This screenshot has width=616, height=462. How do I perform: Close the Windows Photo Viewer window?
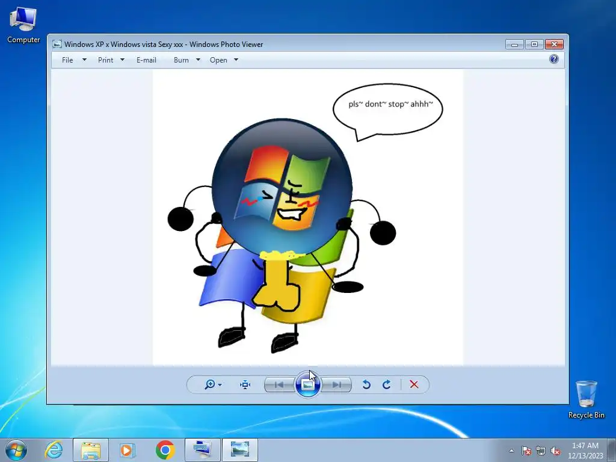coord(554,45)
